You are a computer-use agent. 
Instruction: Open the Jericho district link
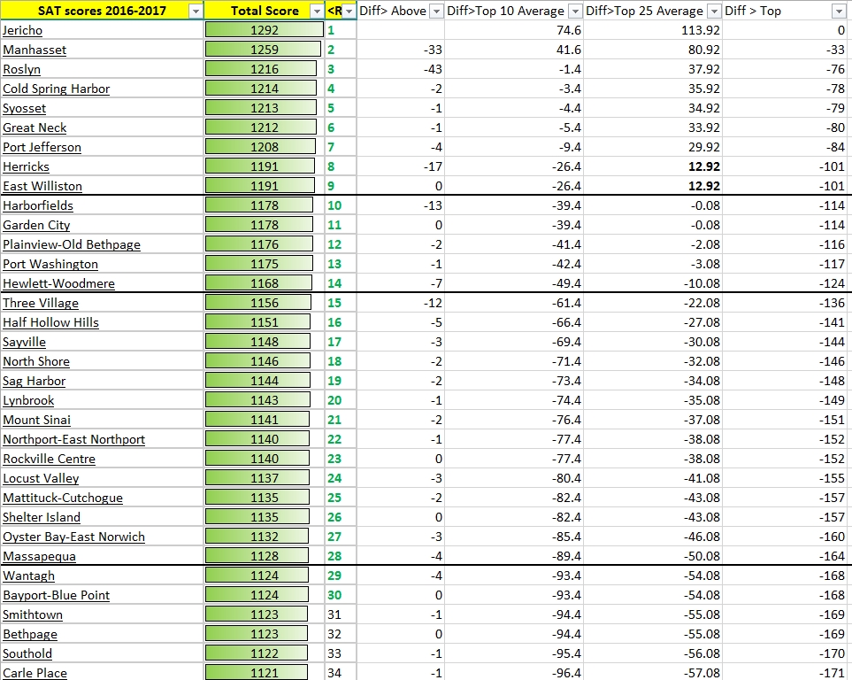[x=22, y=30]
